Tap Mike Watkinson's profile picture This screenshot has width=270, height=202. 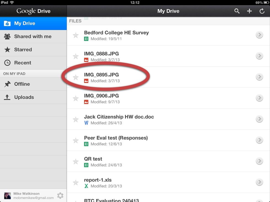(x=7, y=196)
